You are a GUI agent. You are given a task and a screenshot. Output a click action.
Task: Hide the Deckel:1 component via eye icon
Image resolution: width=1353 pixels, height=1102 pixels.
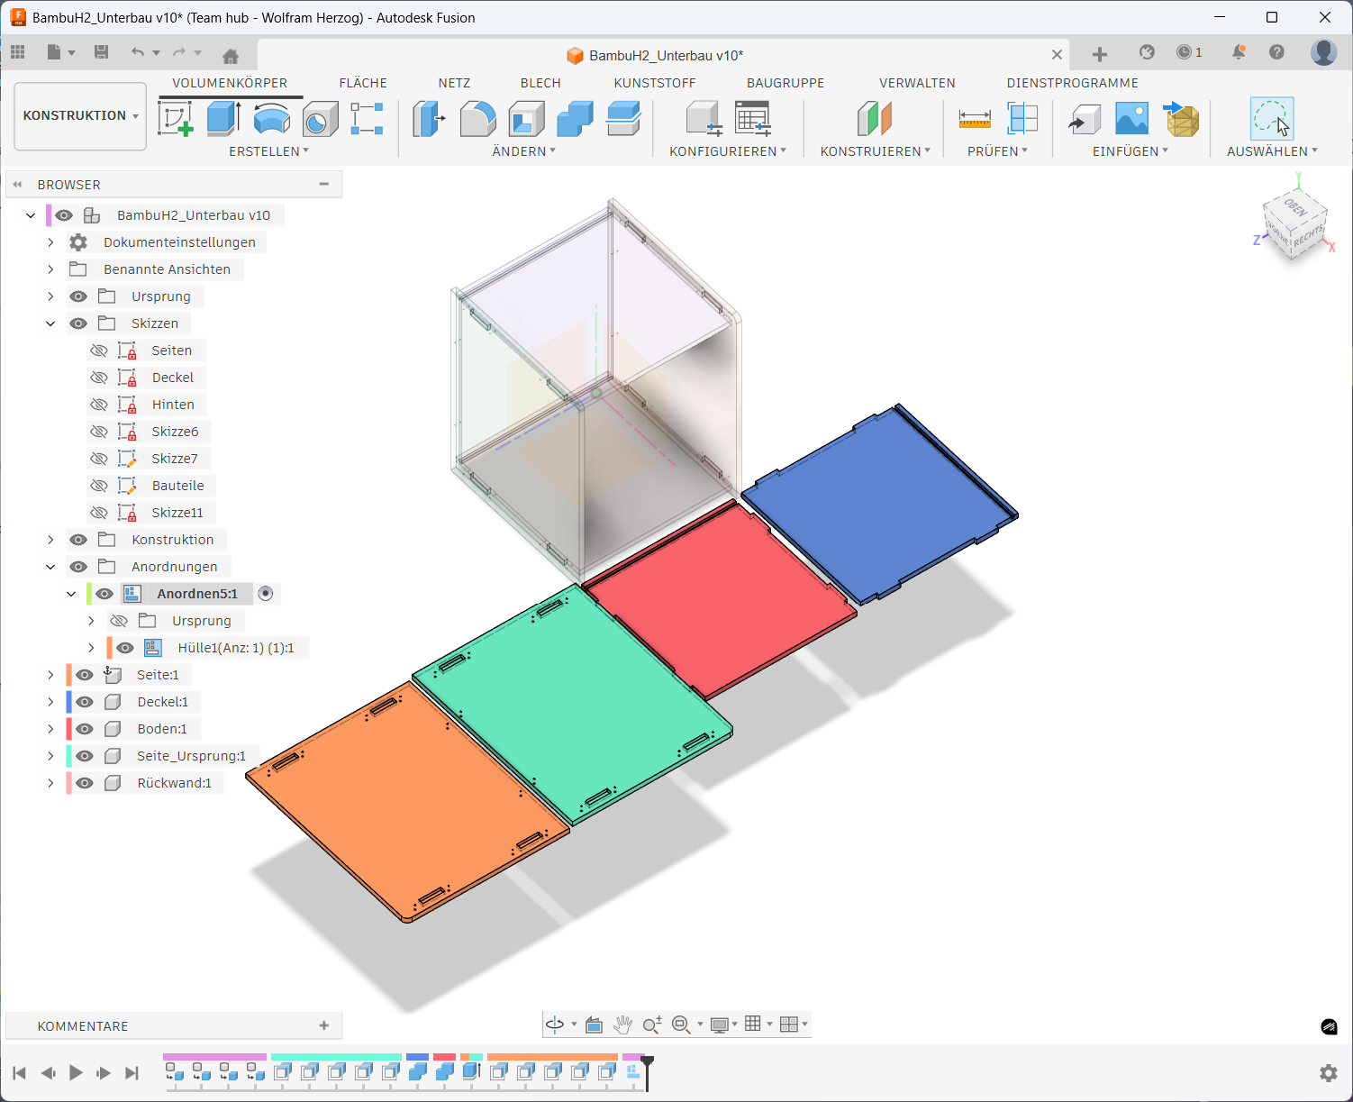click(x=85, y=702)
